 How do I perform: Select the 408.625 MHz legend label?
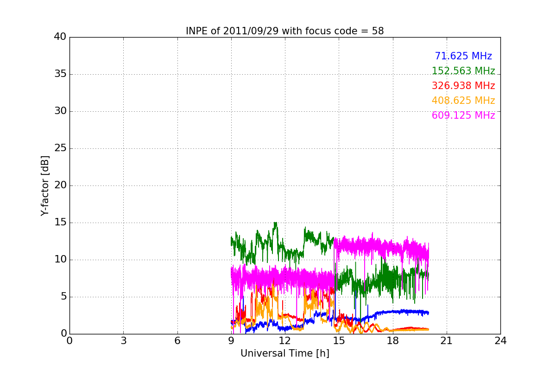(463, 101)
